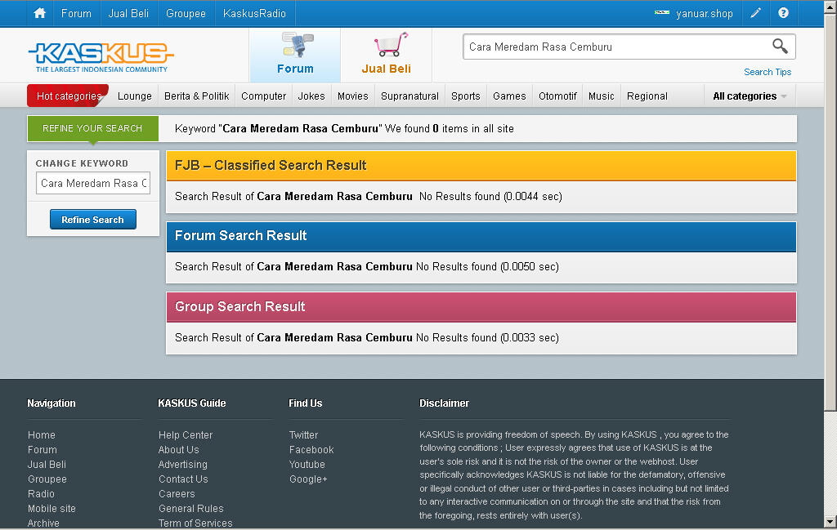Open the Forum link in the top bar
Image resolution: width=837 pixels, height=530 pixels.
(x=76, y=13)
